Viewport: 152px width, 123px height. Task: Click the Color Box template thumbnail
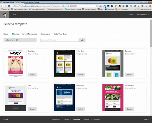coord(64,63)
